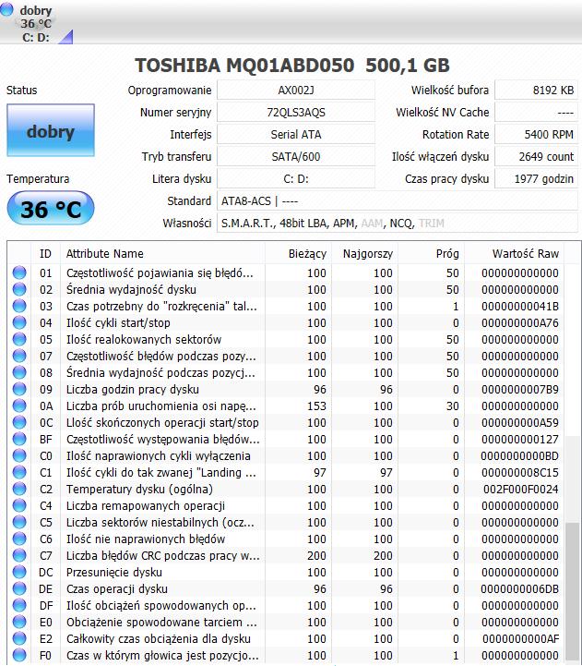Click the status orb for attribute 0C
Screen dimensions: 582x666
click(19, 422)
